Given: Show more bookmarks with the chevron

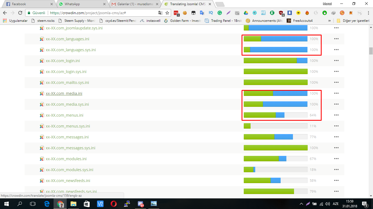Looking at the screenshot, I should [x=329, y=21].
